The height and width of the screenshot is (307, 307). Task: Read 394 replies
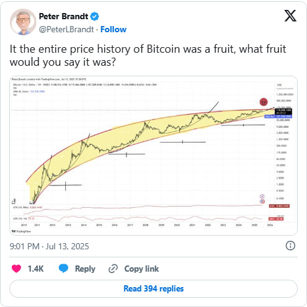[x=153, y=288]
